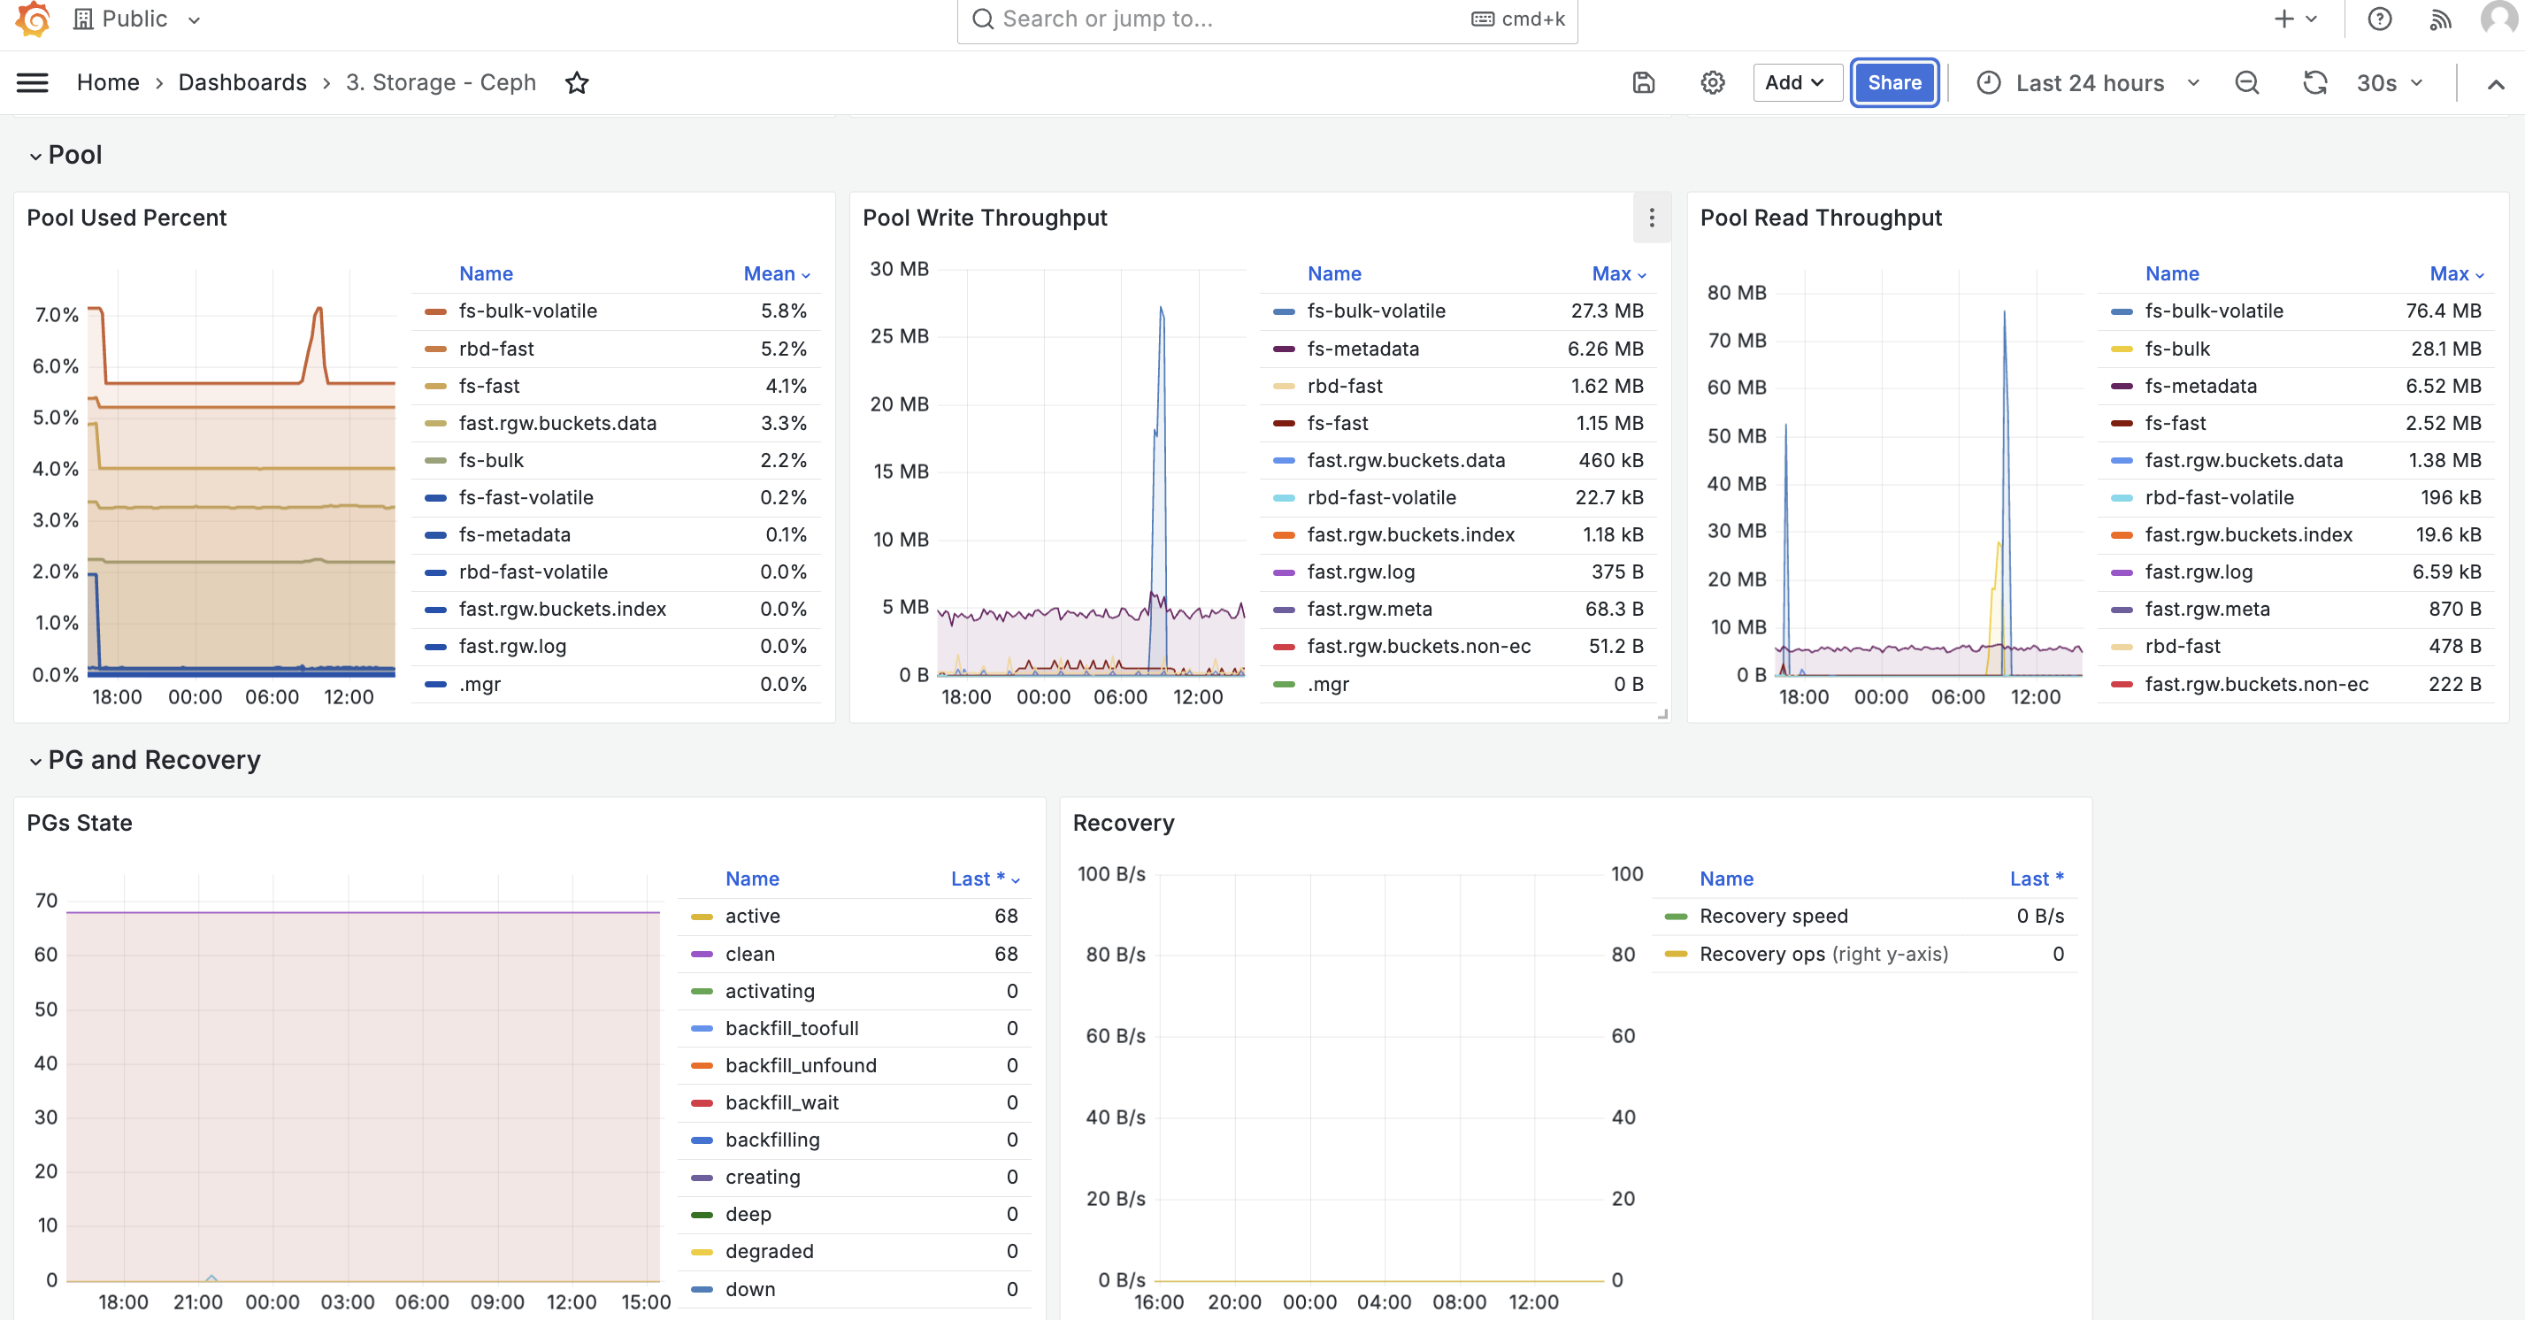The width and height of the screenshot is (2525, 1320).
Task: Open dashboard settings gear icon
Action: point(1713,83)
